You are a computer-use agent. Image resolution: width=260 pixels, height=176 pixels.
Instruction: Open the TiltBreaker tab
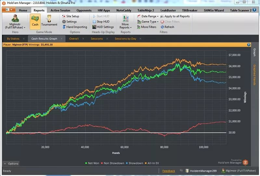[190, 10]
